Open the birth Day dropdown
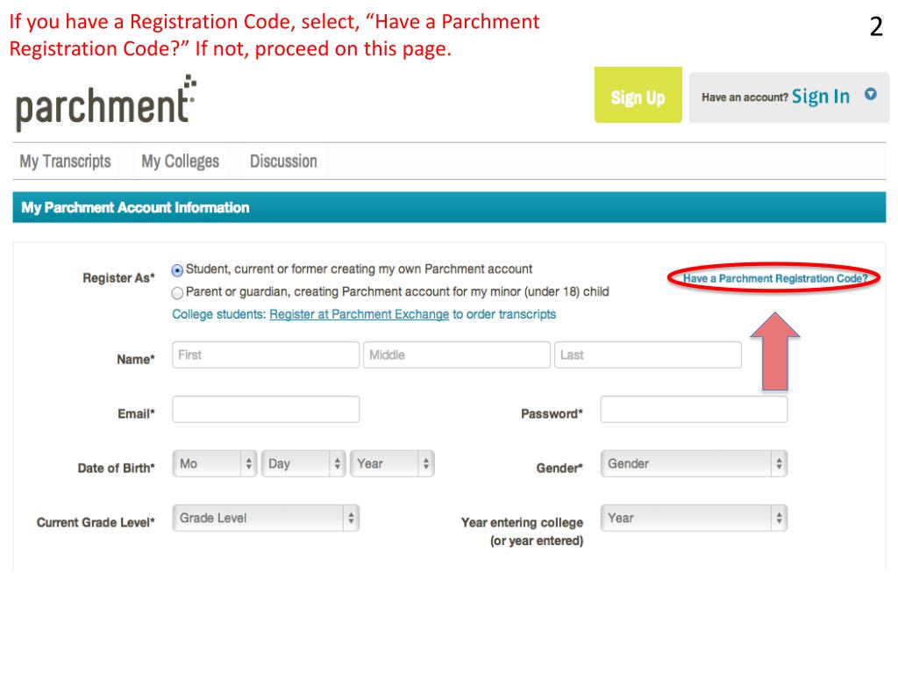This screenshot has width=898, height=674. click(x=303, y=463)
